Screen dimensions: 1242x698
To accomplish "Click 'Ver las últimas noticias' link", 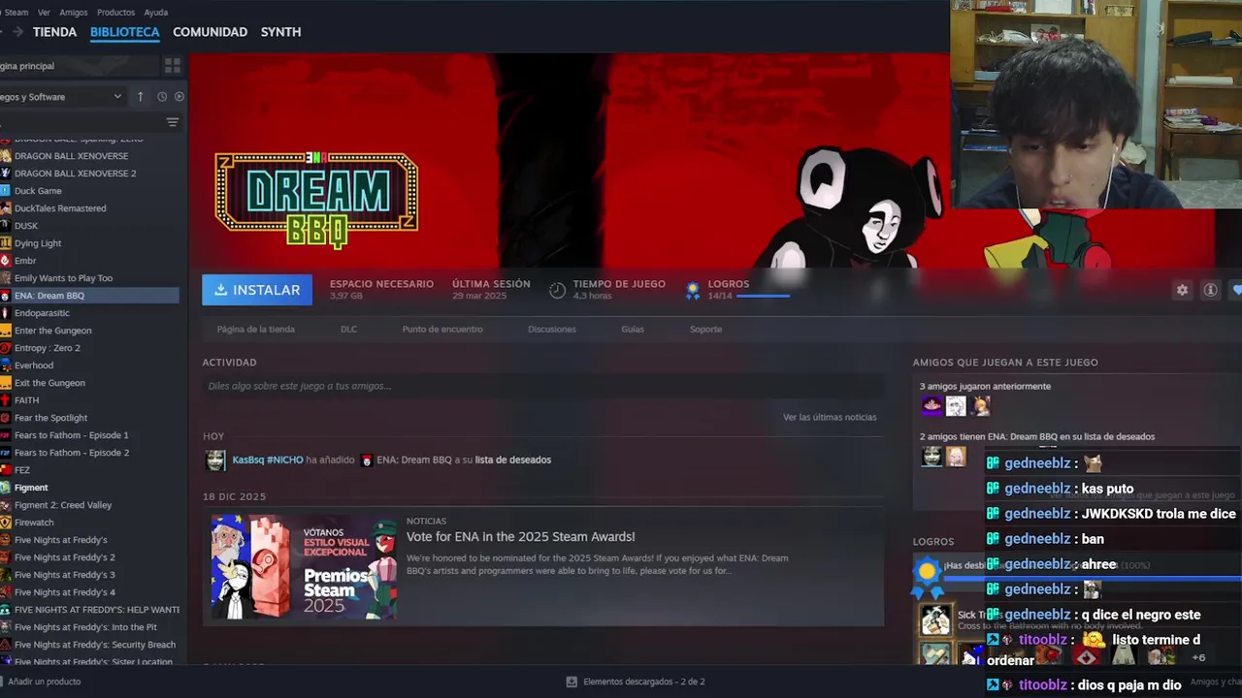I will pos(830,418).
